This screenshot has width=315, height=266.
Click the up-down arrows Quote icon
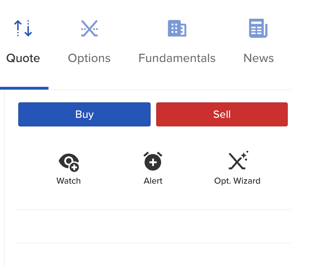[x=23, y=28]
